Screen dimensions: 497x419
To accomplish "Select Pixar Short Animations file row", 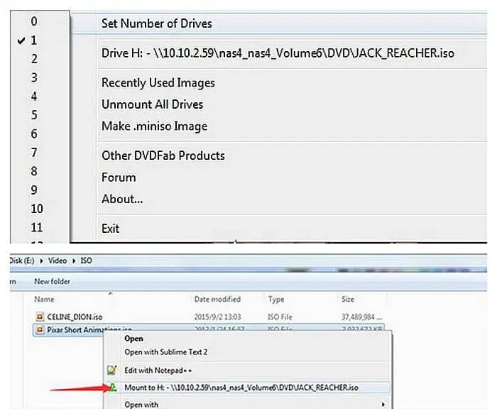I will (x=209, y=330).
